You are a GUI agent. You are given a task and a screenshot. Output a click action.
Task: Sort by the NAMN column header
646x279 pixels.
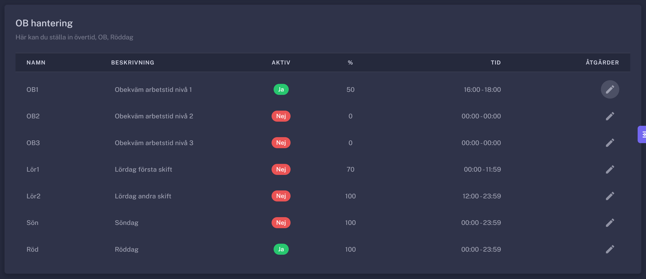(x=36, y=63)
